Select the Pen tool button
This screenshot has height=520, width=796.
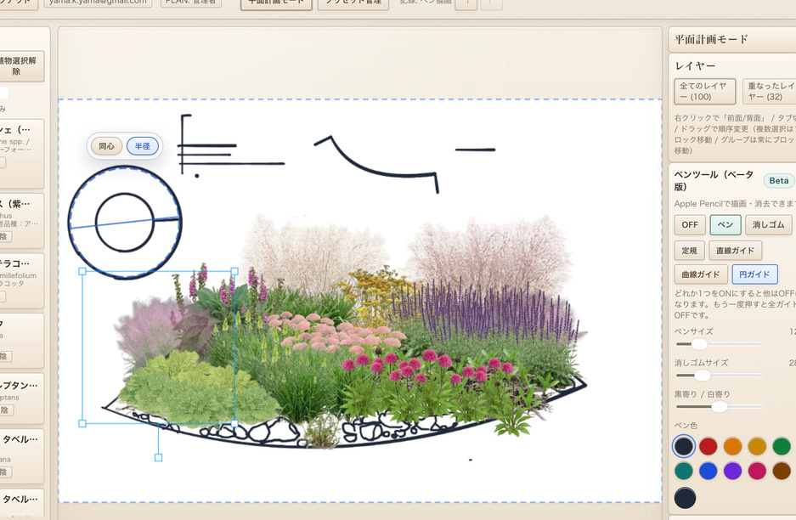pos(725,225)
